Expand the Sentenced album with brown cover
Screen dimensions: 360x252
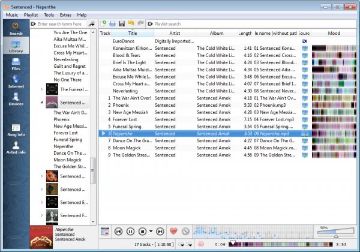42,190
